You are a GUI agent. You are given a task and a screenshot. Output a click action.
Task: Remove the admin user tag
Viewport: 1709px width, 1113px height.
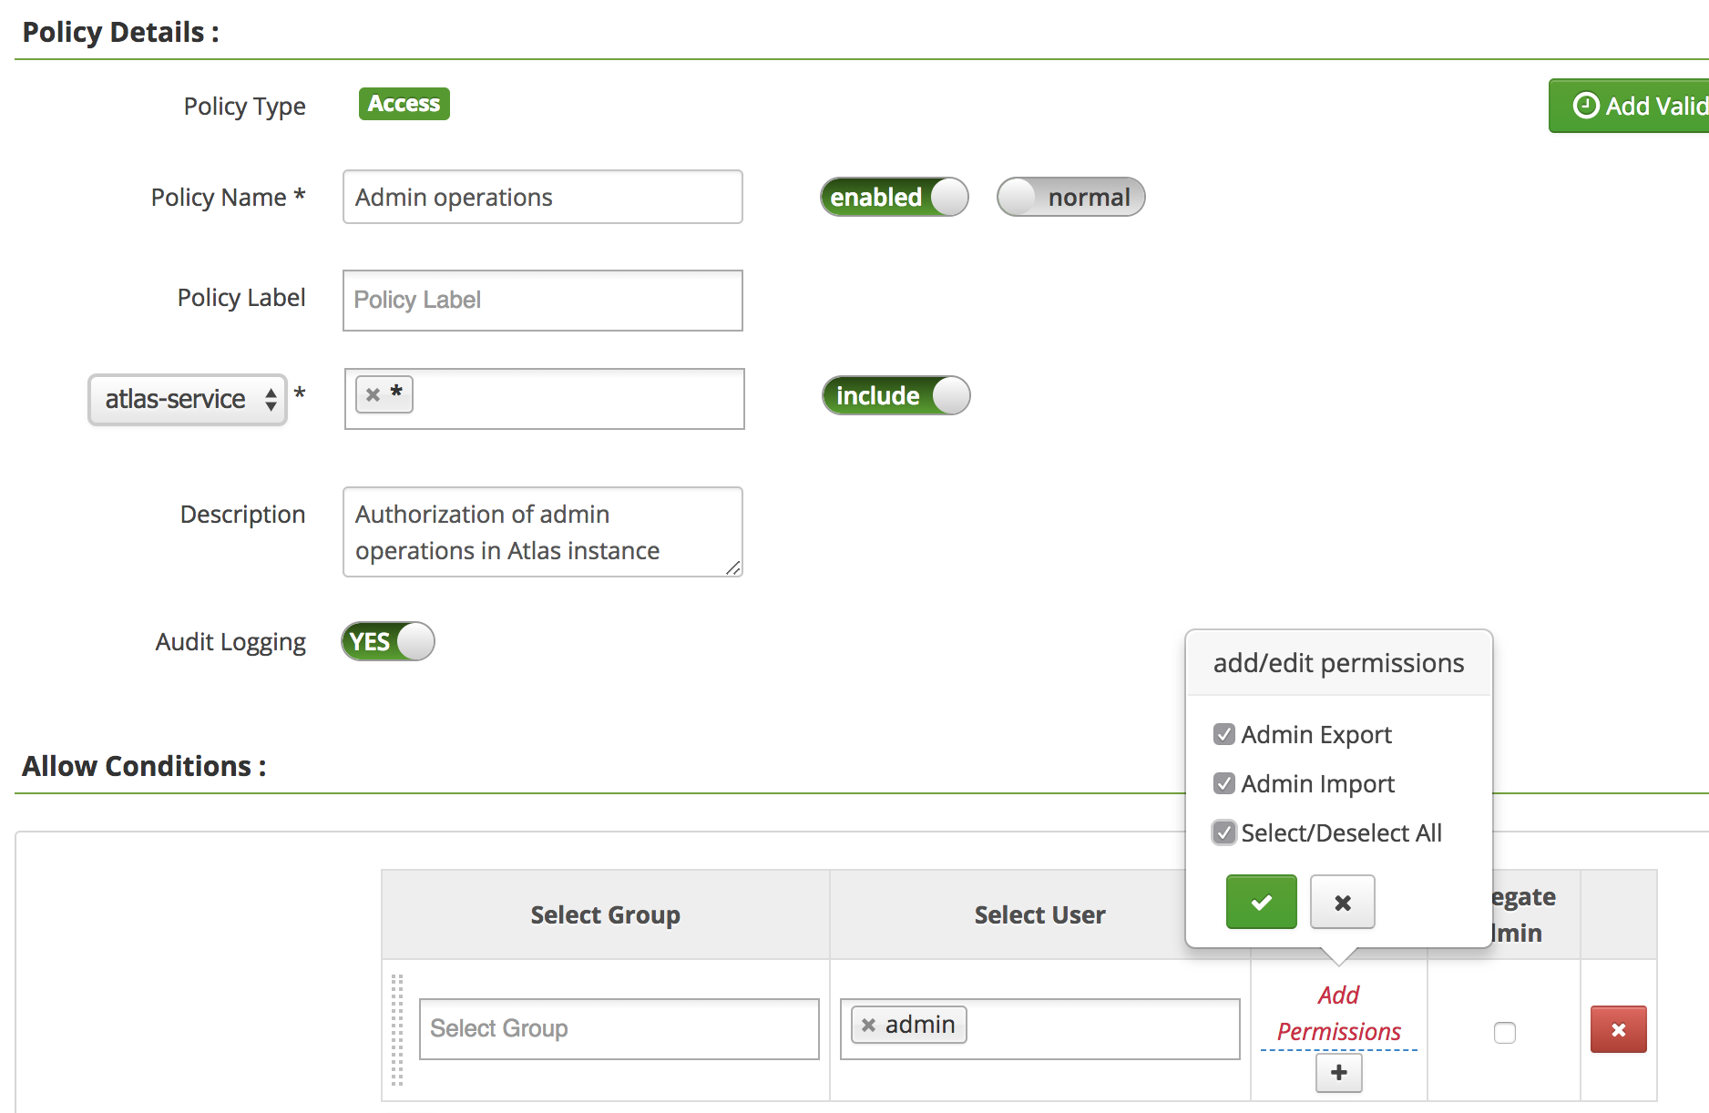868,1025
